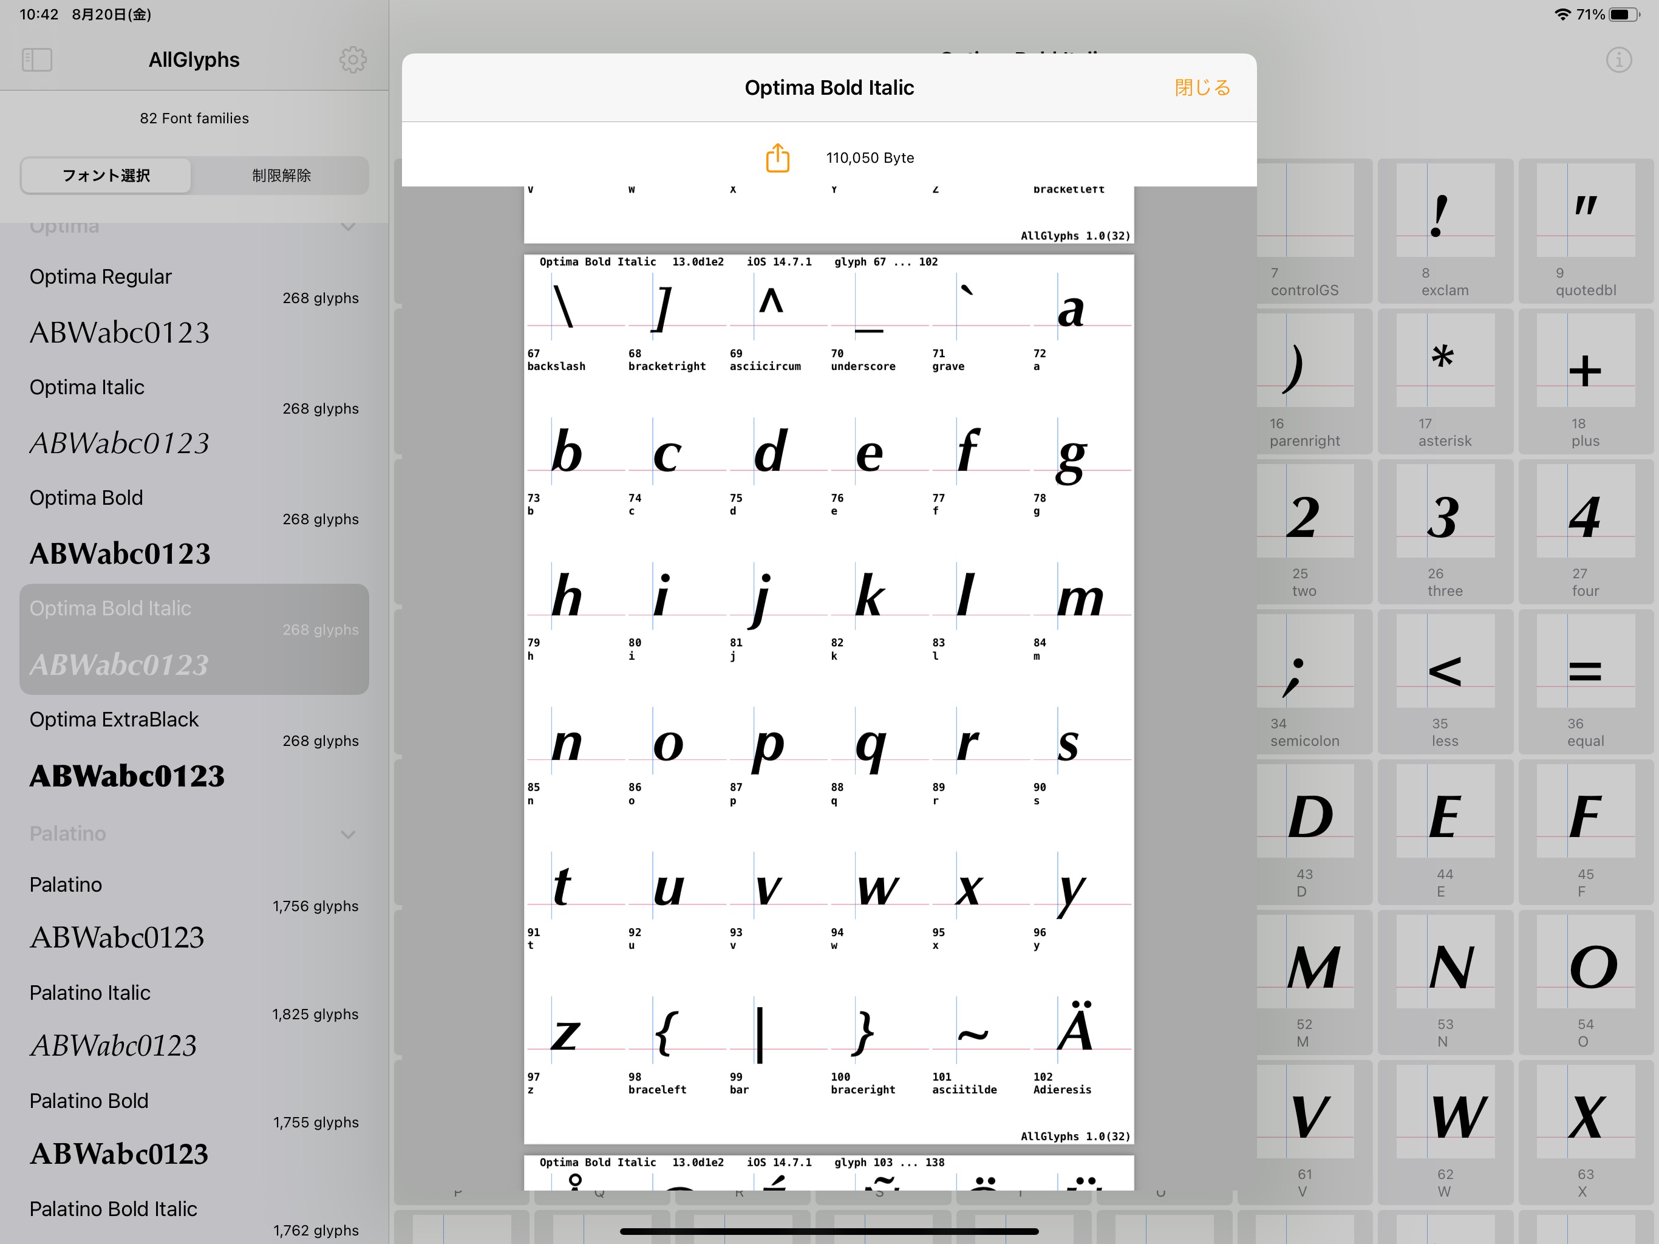Viewport: 1659px width, 1244px height.
Task: Collapse the Palatino family chevron
Action: click(x=348, y=833)
